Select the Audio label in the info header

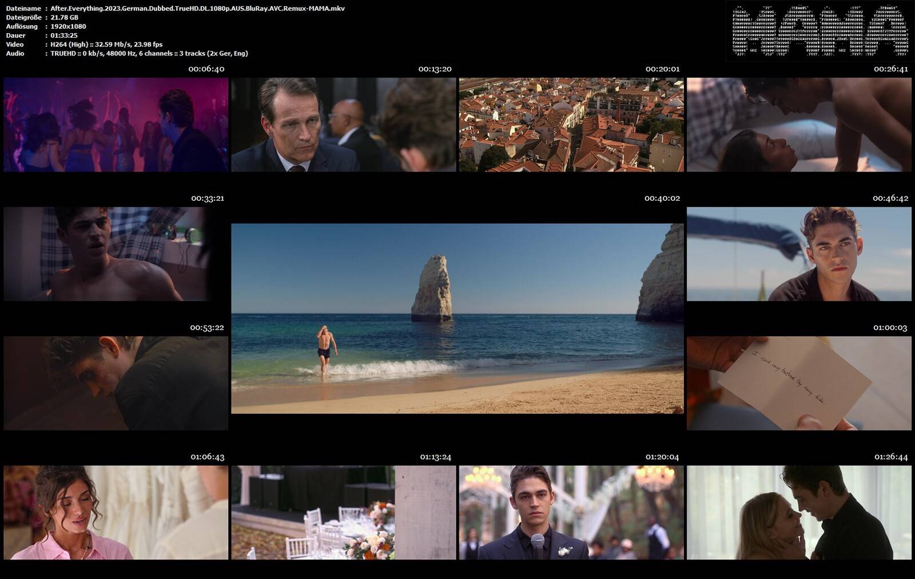click(x=15, y=54)
